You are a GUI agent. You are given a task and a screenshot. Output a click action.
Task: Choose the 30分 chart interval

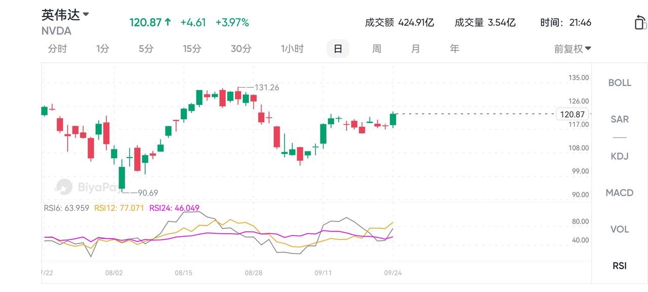pos(241,49)
